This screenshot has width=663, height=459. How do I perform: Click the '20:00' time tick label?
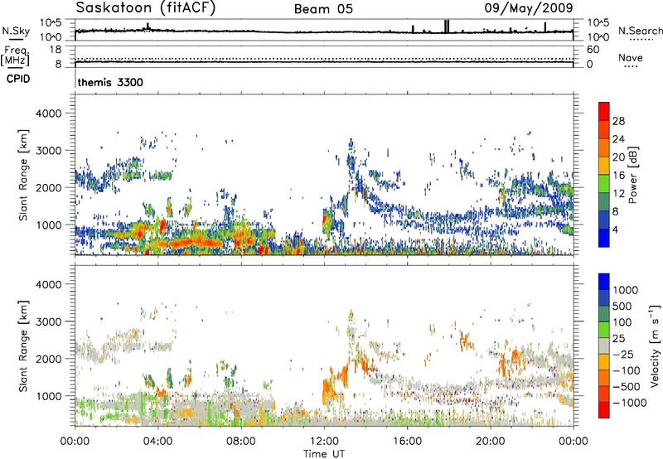click(x=490, y=442)
